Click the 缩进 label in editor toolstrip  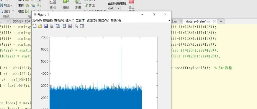(21, 11)
